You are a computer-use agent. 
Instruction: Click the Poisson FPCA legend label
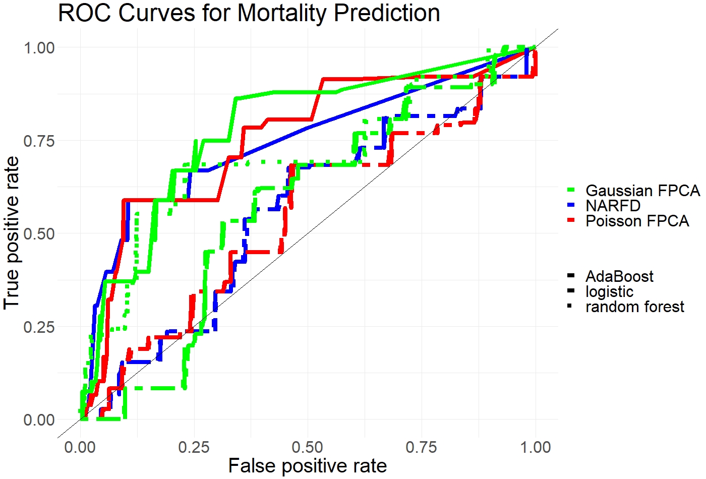pyautogui.click(x=637, y=221)
